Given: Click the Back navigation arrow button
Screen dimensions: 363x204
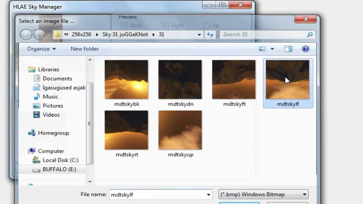Looking at the screenshot, I should click(26, 35).
